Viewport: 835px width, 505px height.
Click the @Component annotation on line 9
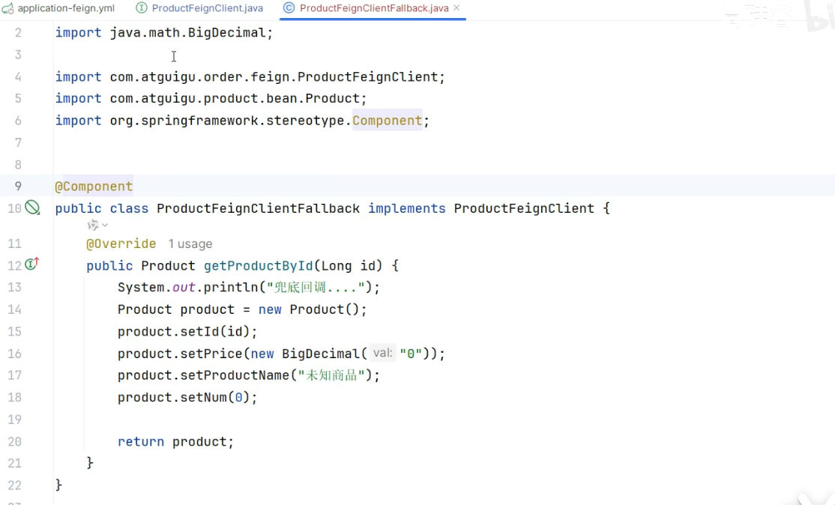click(x=94, y=187)
